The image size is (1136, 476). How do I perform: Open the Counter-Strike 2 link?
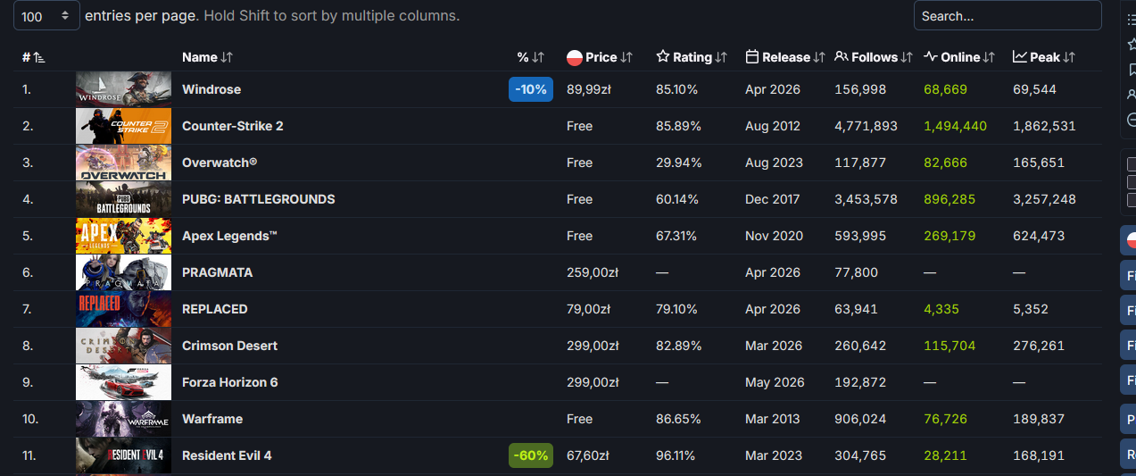coord(232,126)
